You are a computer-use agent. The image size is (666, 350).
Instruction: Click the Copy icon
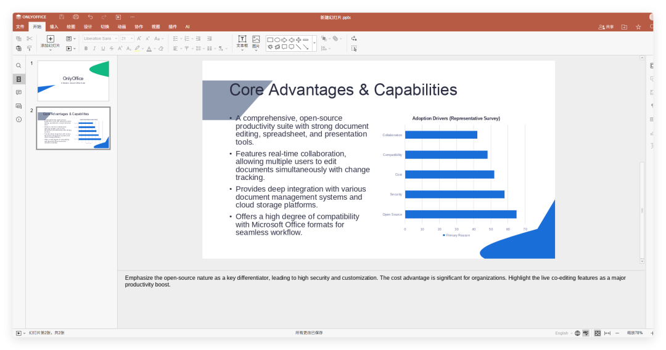(18, 39)
